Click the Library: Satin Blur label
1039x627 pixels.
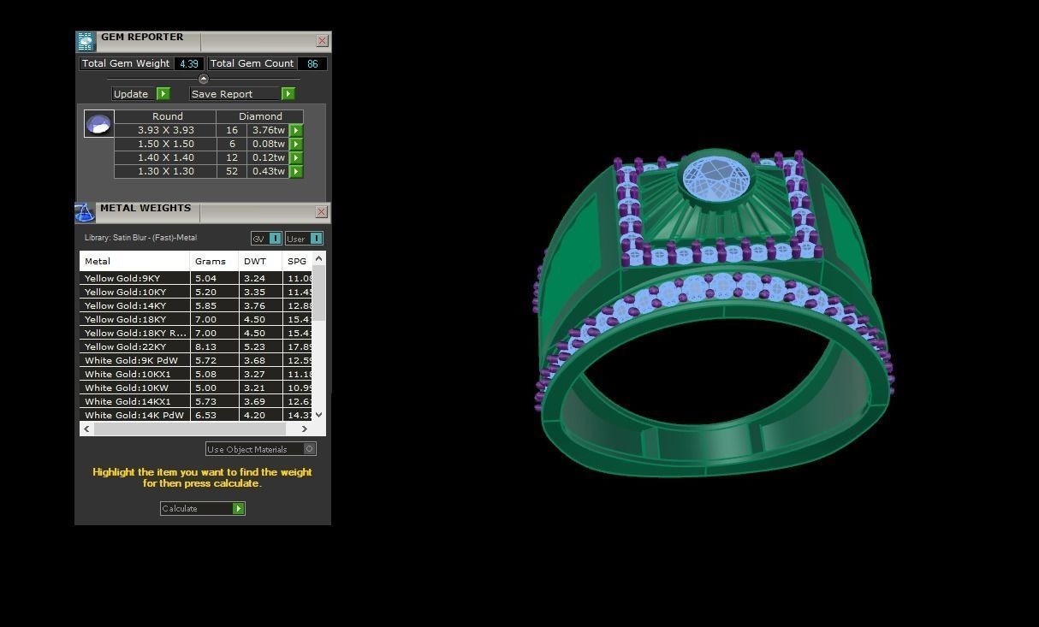[x=140, y=238]
